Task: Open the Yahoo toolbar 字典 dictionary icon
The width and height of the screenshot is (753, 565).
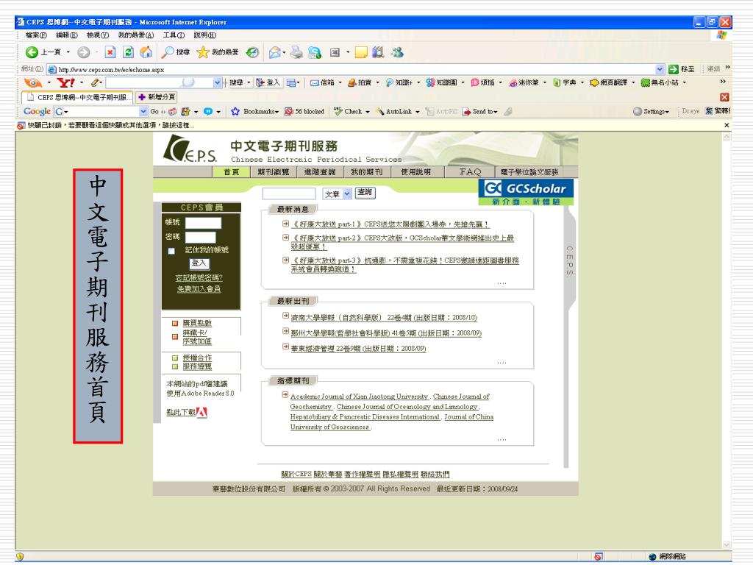Action: point(557,82)
